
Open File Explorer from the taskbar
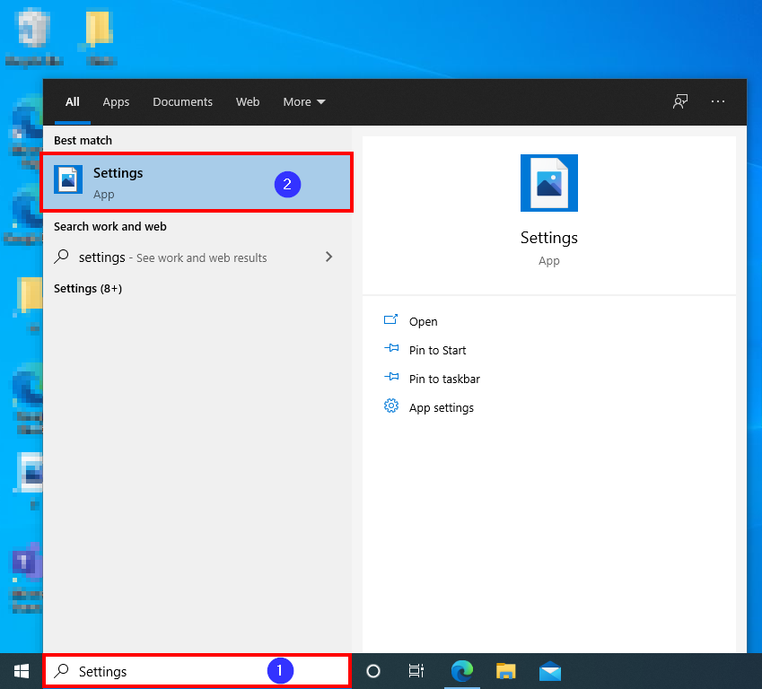(x=506, y=672)
